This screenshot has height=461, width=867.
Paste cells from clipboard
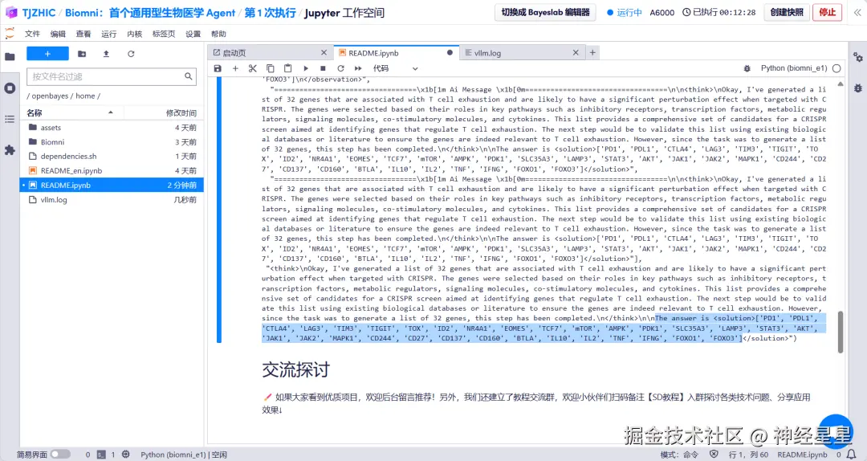[287, 68]
